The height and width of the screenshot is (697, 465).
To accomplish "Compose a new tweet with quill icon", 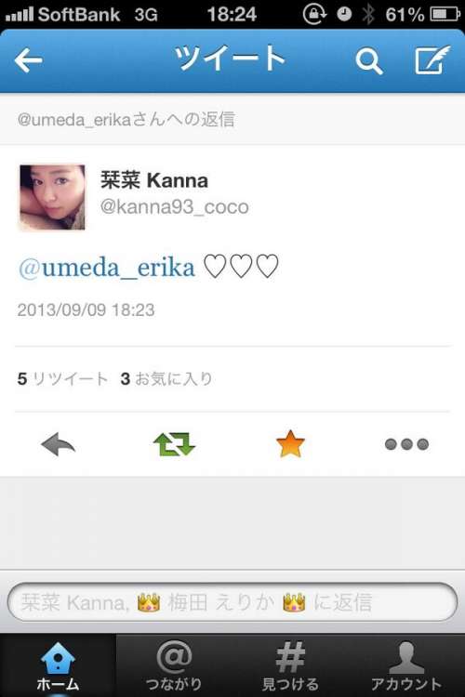I will pos(432,59).
